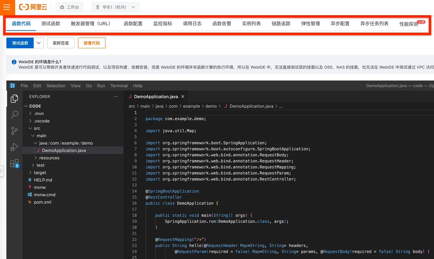Switch to the 弹性管理 tab

click(311, 24)
